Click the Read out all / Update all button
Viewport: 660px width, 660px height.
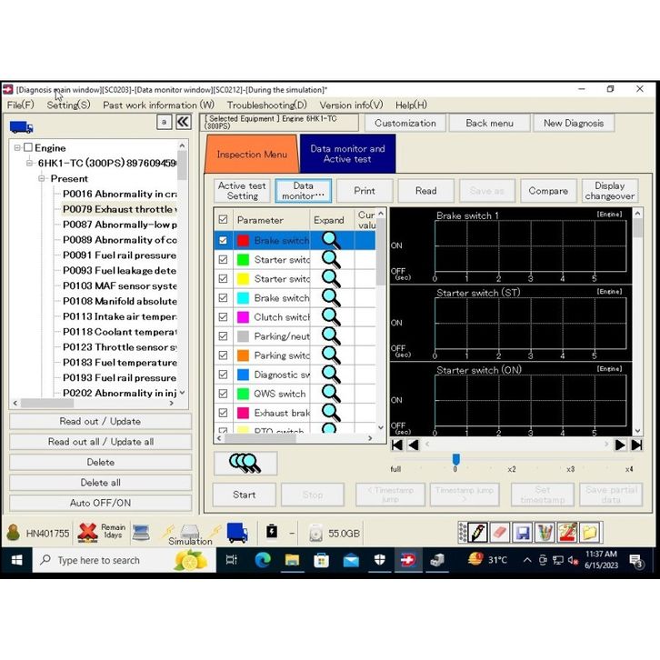pos(100,442)
